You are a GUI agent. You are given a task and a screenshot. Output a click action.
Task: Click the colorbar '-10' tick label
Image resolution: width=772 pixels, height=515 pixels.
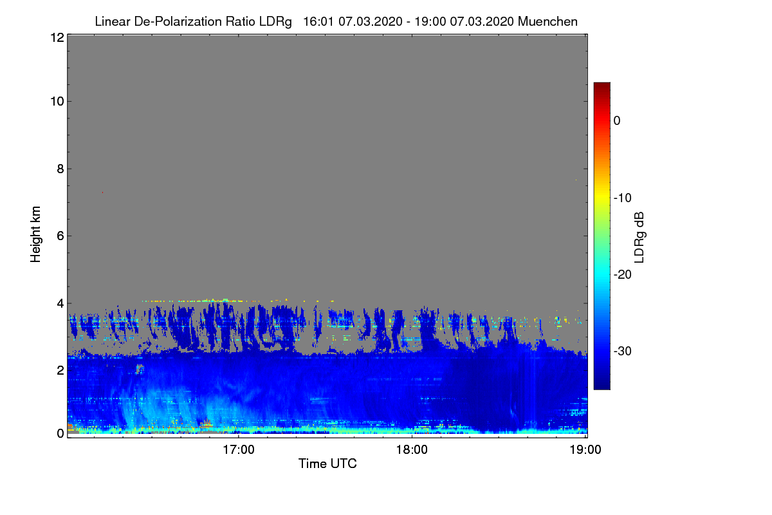click(x=623, y=198)
